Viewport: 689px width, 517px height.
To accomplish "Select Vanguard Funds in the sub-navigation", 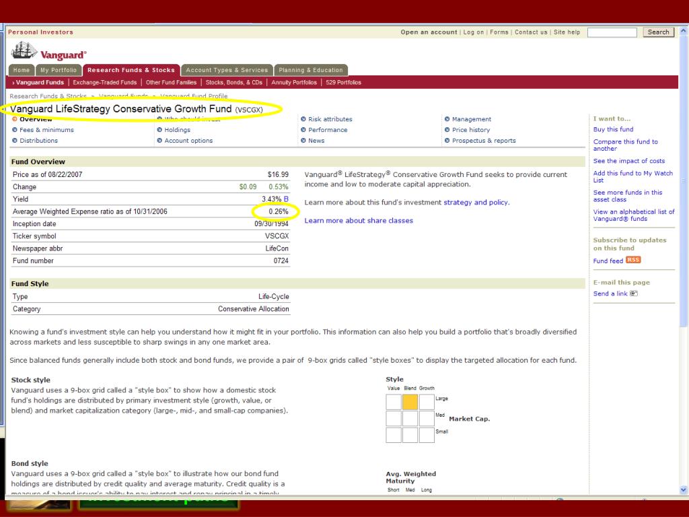I will click(x=38, y=82).
